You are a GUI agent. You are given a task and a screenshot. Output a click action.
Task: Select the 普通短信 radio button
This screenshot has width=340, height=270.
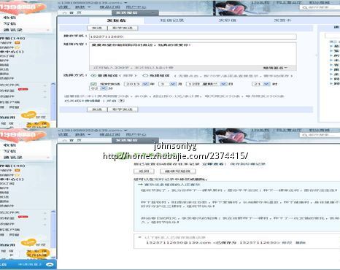pyautogui.click(x=93, y=76)
